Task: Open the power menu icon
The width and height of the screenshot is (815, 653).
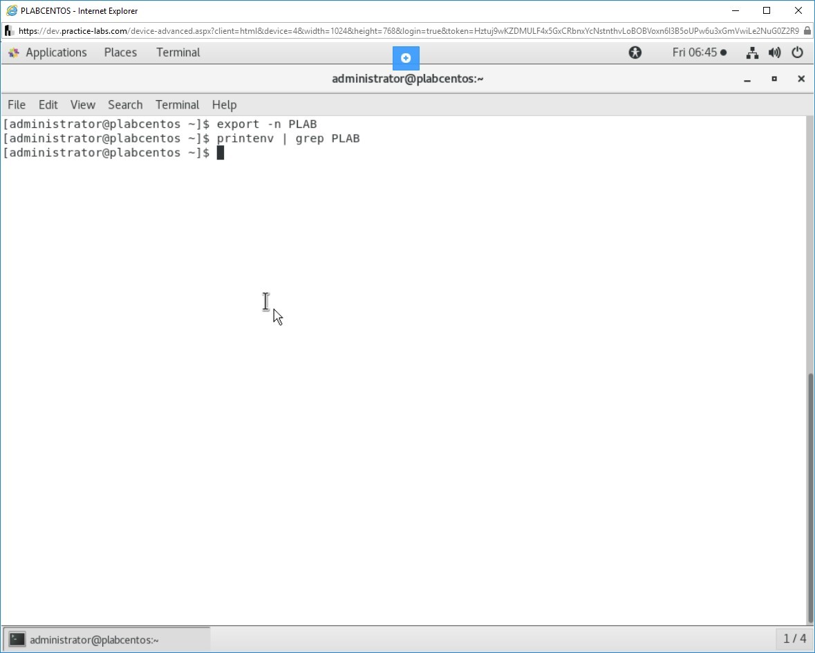Action: click(797, 53)
